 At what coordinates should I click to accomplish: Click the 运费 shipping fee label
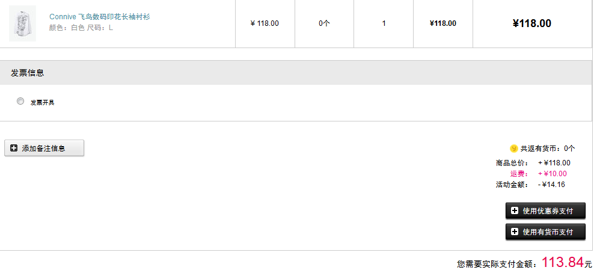(519, 174)
